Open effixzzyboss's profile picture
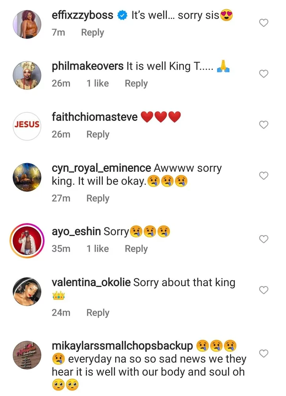Viewport: 286px width, 396px height. coord(27,24)
